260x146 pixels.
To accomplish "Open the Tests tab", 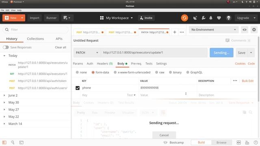I will (149, 64).
